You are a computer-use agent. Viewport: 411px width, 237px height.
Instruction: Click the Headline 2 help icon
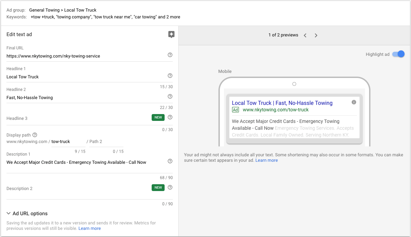click(170, 96)
